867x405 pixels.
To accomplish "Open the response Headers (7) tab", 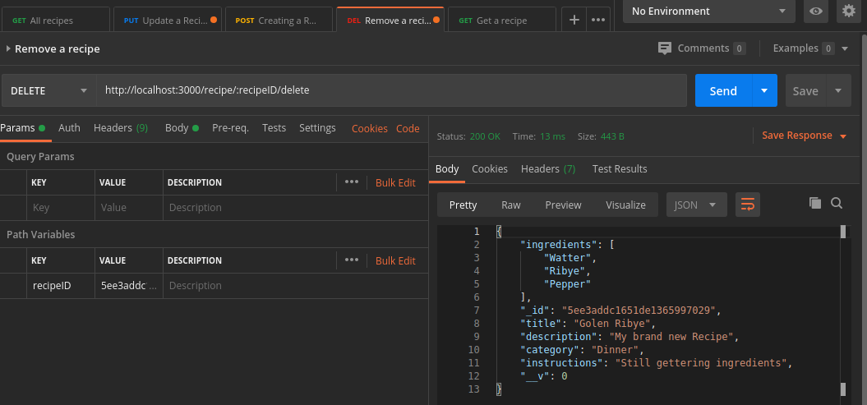I will coord(548,169).
